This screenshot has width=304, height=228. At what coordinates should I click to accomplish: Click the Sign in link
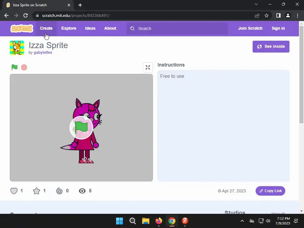pos(278,28)
